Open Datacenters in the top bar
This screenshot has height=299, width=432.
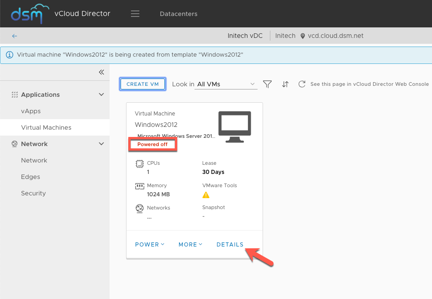click(179, 14)
